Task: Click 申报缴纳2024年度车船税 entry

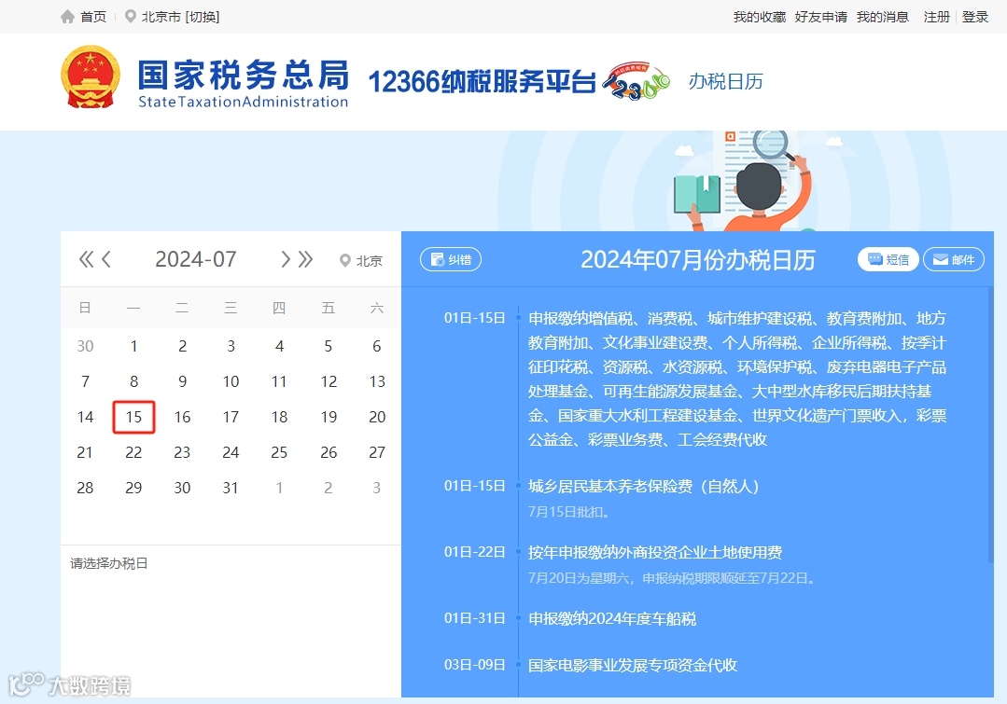Action: [x=612, y=618]
